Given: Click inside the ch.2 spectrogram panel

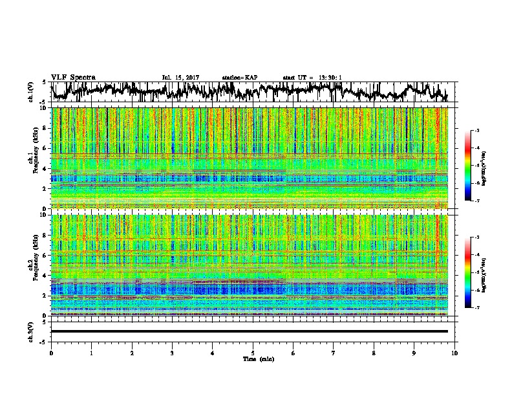Looking at the screenshot, I should click(249, 265).
